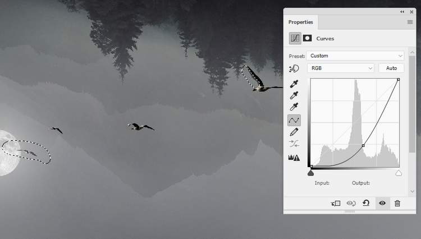
Task: Toggle clip adjustment to layer below
Action: click(x=336, y=203)
